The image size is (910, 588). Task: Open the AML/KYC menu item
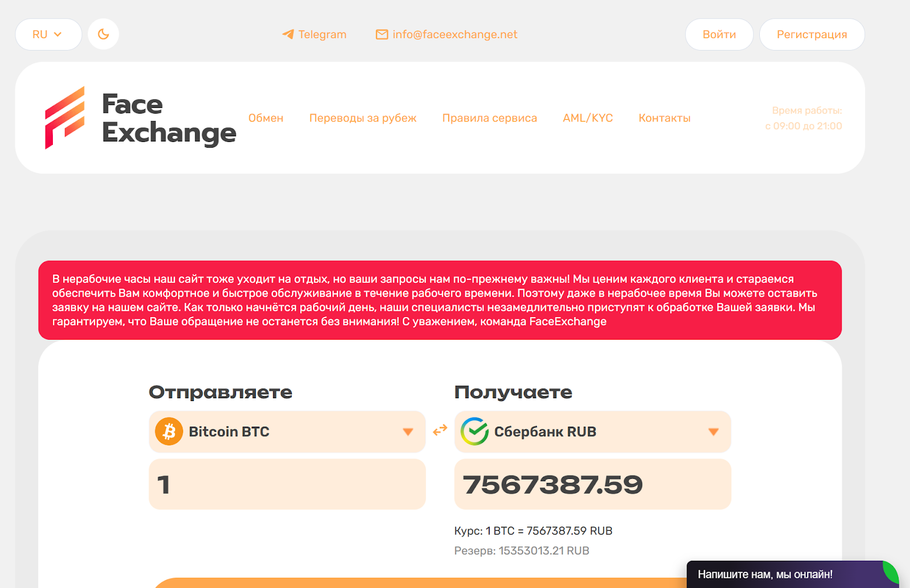point(588,118)
